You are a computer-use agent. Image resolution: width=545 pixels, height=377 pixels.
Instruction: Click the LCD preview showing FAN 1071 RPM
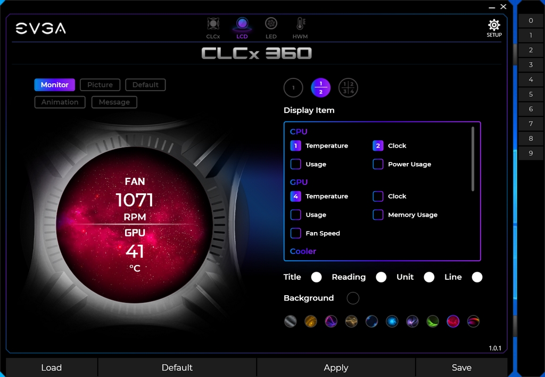pos(135,225)
